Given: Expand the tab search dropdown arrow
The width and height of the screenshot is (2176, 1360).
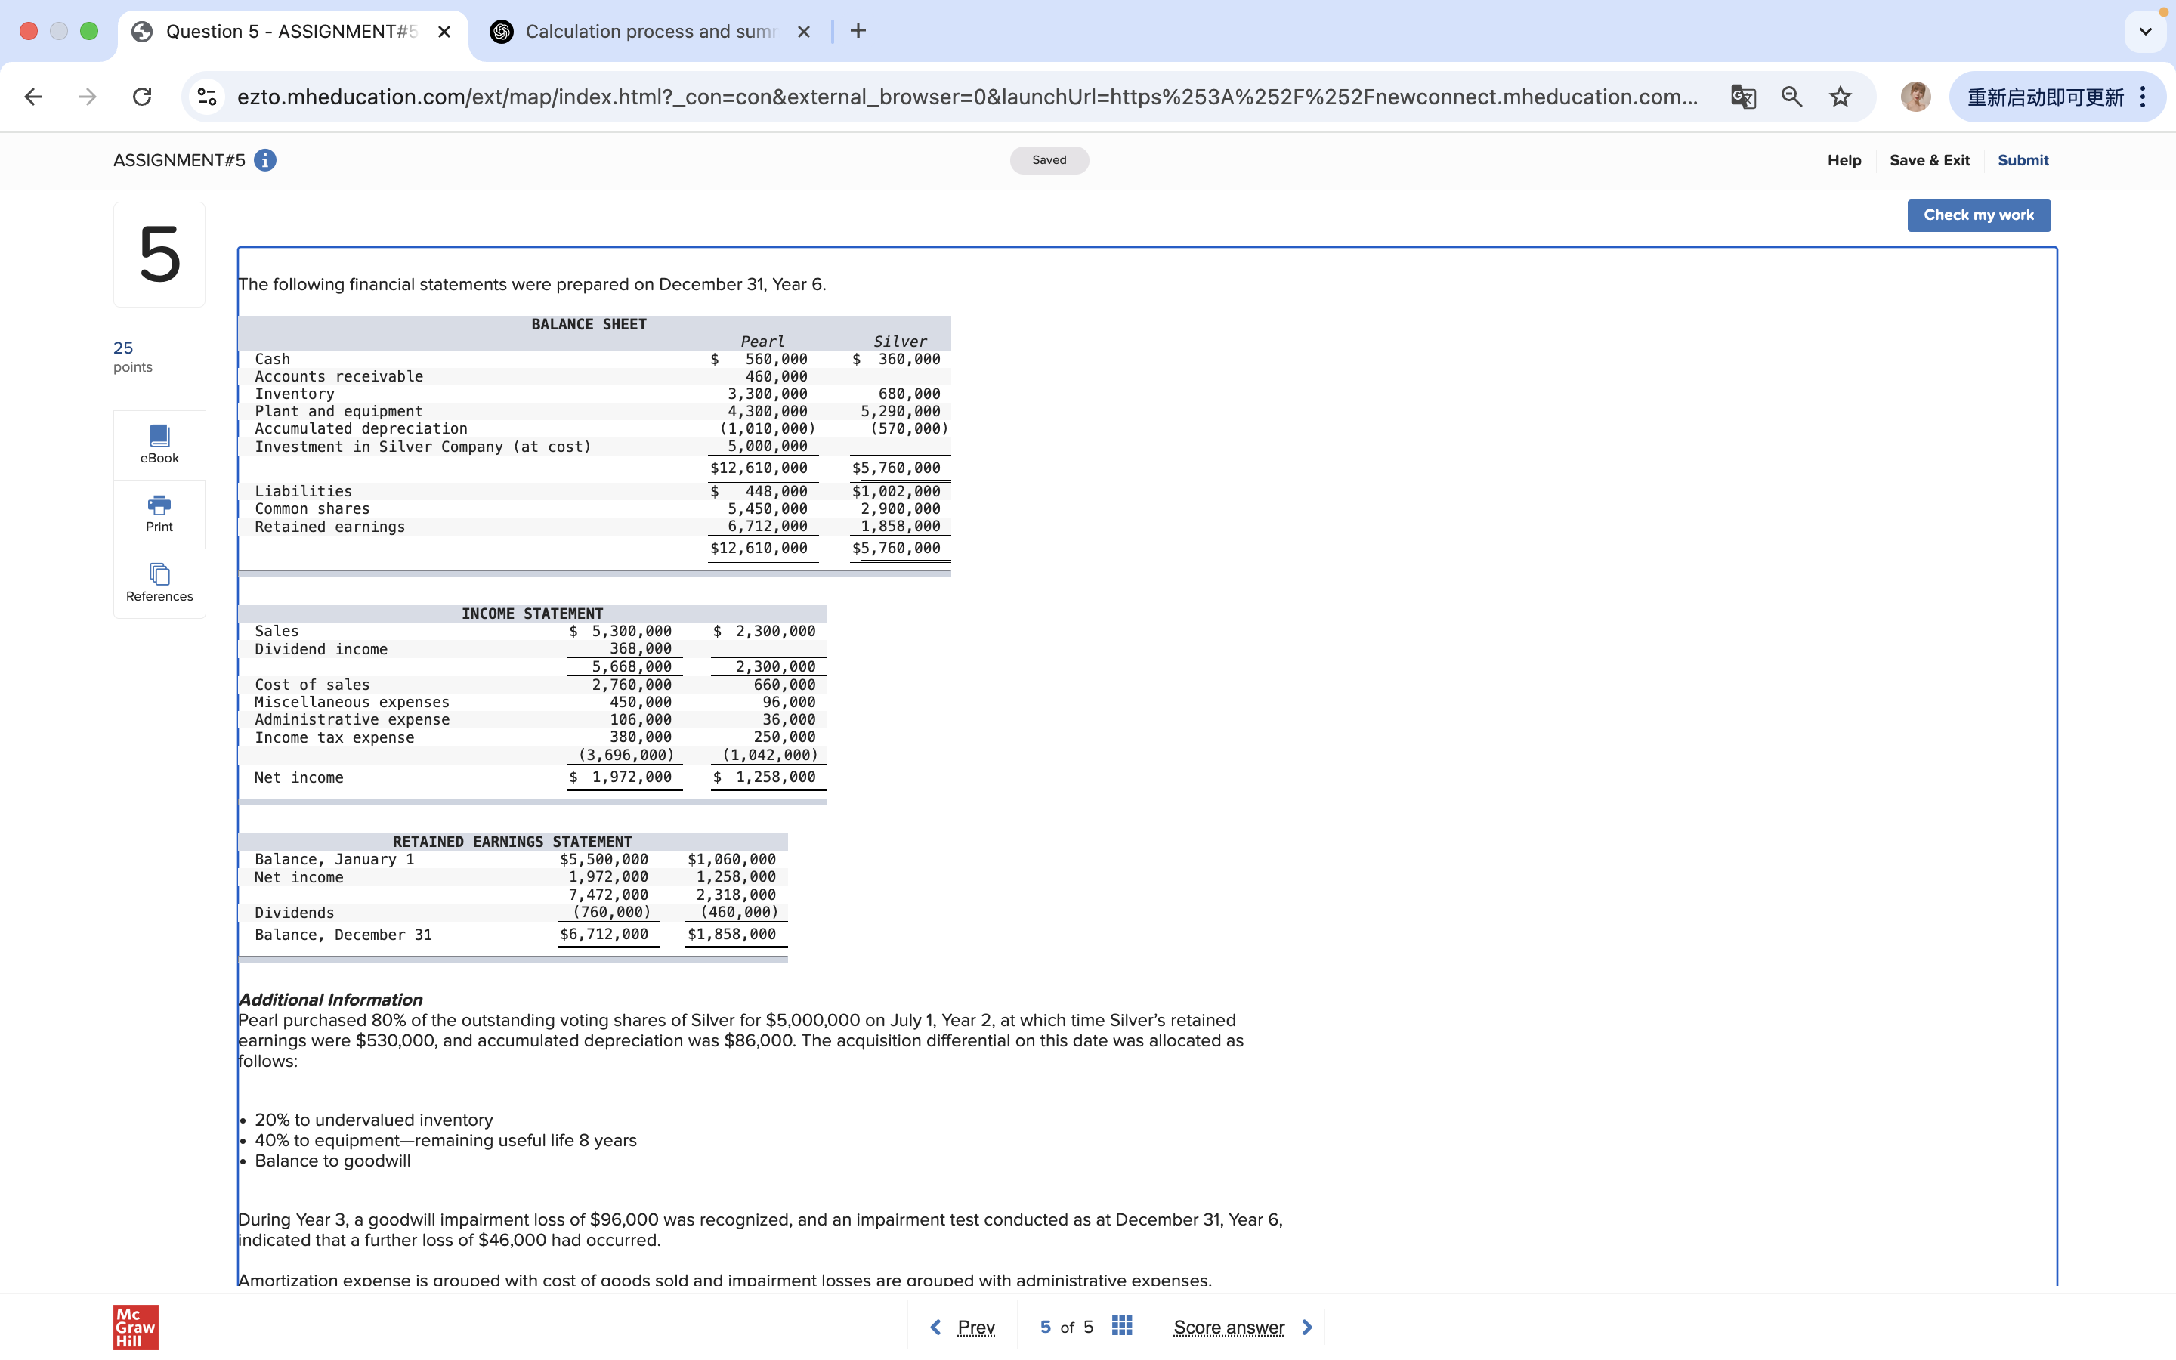Looking at the screenshot, I should click(2146, 32).
